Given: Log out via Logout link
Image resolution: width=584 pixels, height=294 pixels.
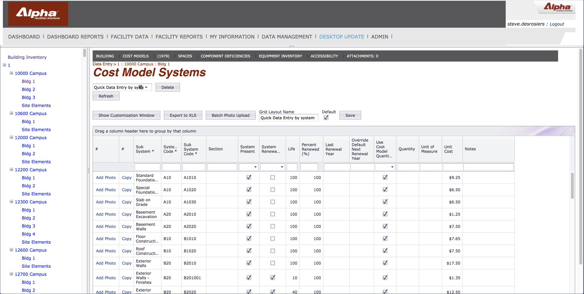Looking at the screenshot, I should [557, 24].
